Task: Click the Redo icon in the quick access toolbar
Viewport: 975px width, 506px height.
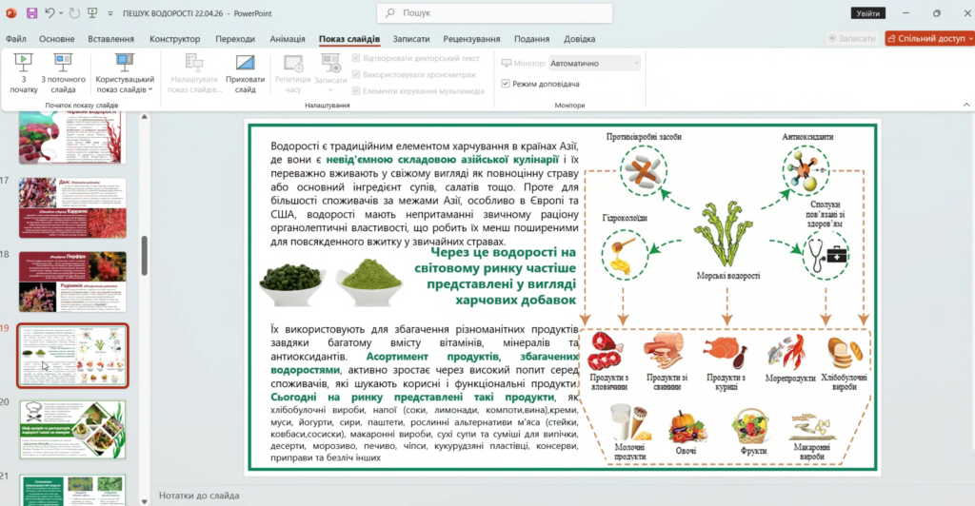Action: click(74, 13)
